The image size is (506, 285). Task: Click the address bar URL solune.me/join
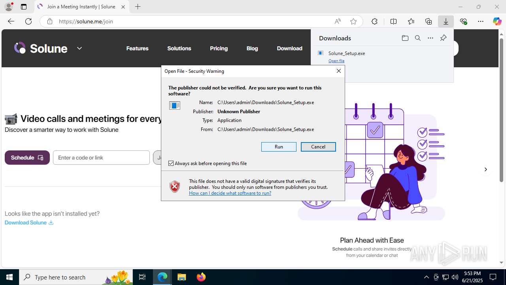click(x=86, y=21)
